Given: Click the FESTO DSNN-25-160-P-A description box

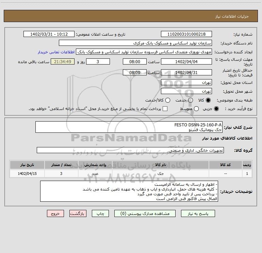Looking at the screenshot, I should pyautogui.click(x=129, y=127).
